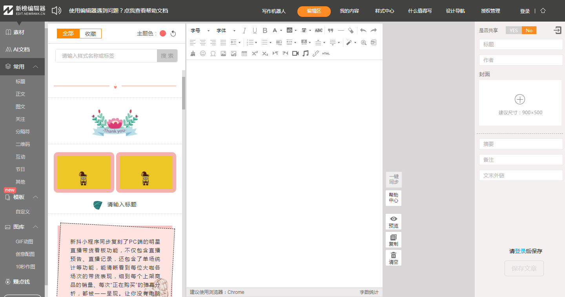This screenshot has width=565, height=297.
Task: Insert an emoji smiley
Action: pos(203,53)
